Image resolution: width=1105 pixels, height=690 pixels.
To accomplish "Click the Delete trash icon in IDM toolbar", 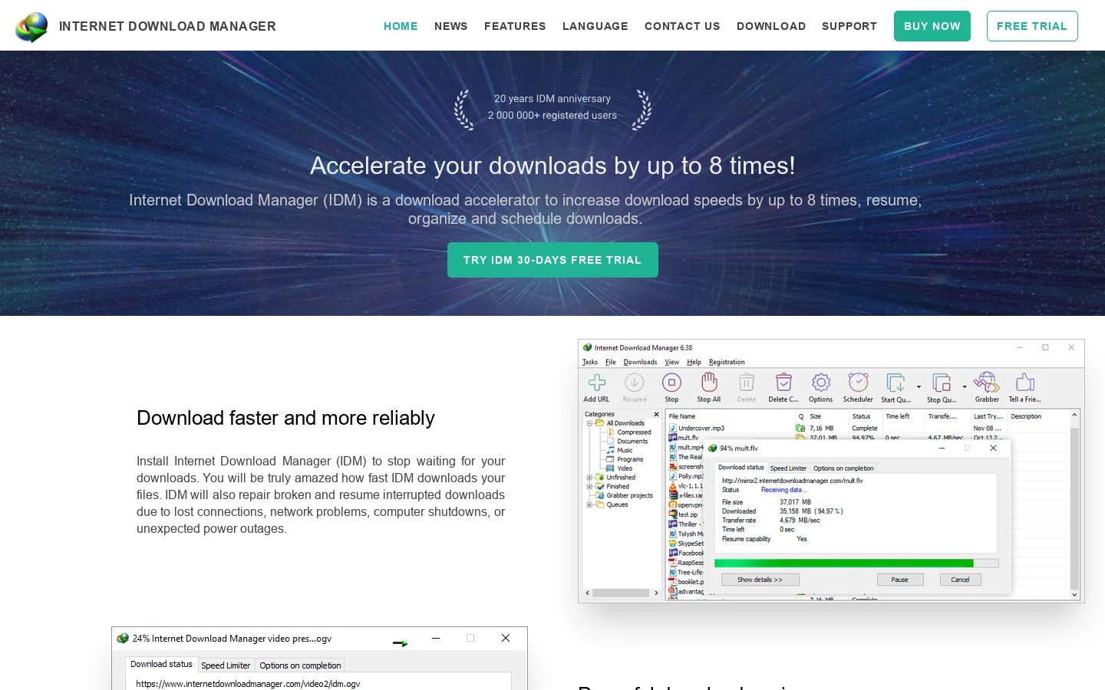I will (747, 383).
